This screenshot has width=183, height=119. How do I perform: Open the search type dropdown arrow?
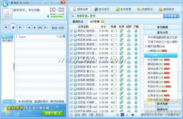tap(75, 16)
